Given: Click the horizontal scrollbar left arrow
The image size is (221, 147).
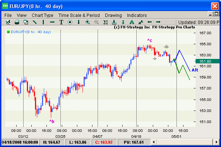Looking at the screenshot, I should (x=154, y=142).
